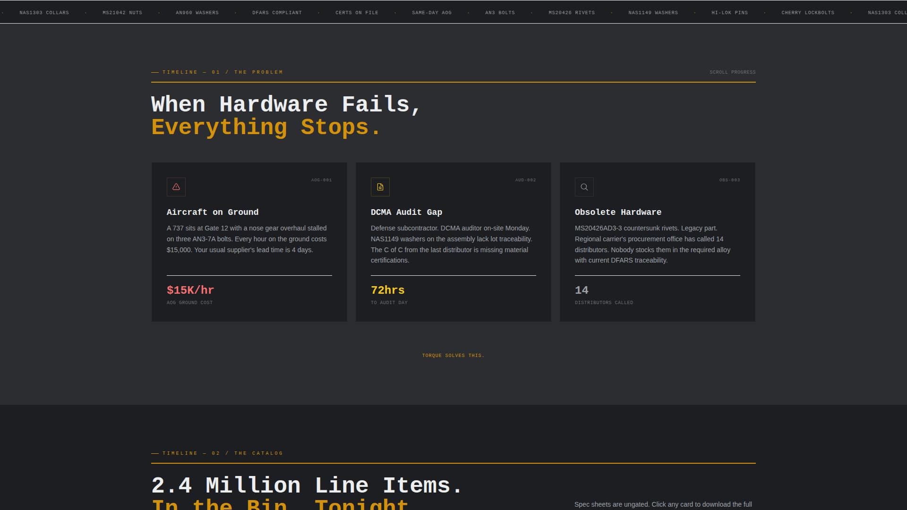
Task: Select NAS1303 COLLARS in the top ticker
Action: click(x=45, y=13)
